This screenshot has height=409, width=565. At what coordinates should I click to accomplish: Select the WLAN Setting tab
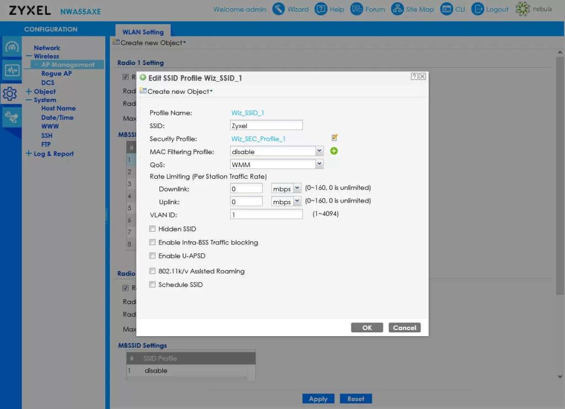pos(143,32)
